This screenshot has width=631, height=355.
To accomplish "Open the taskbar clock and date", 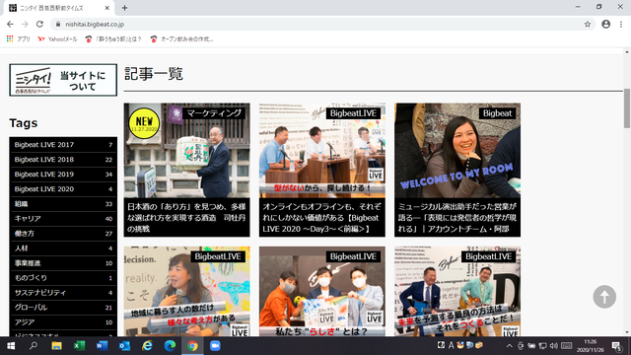I will (x=590, y=346).
